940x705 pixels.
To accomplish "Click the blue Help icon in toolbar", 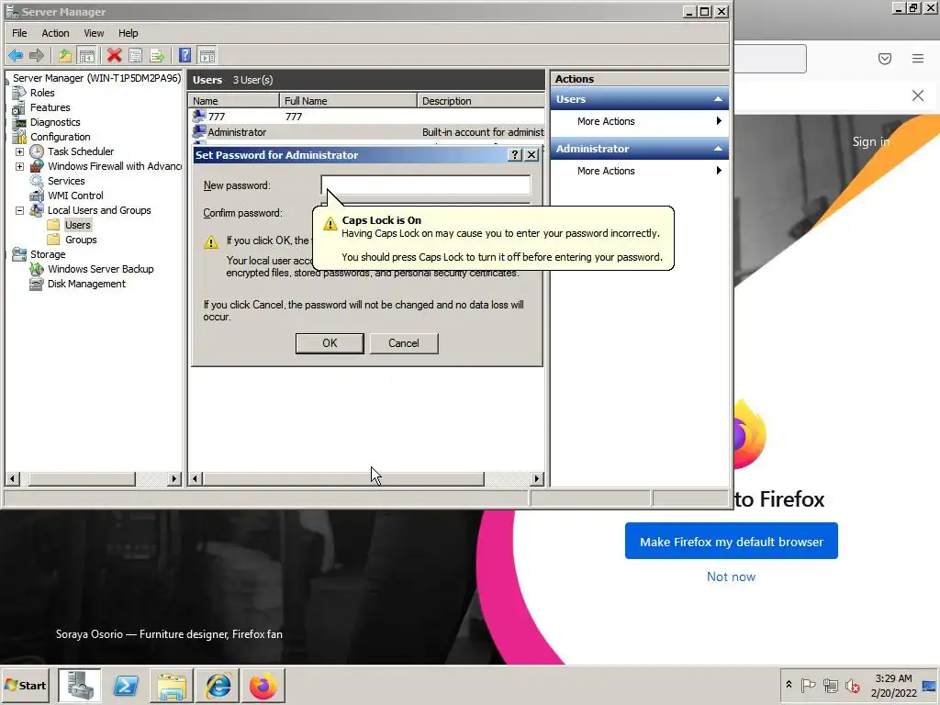I will click(x=185, y=56).
